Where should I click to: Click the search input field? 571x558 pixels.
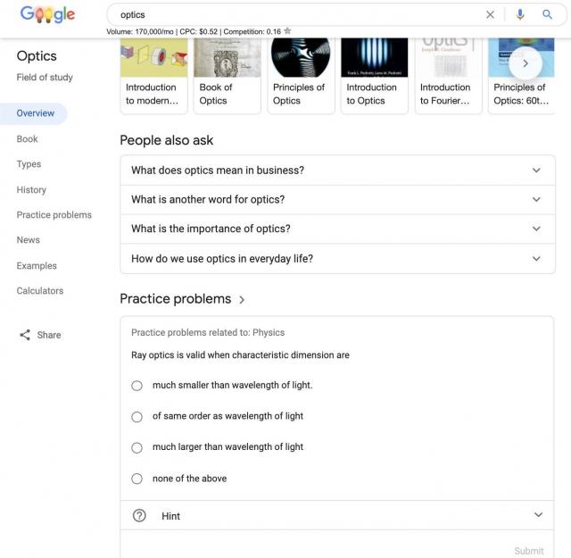[294, 14]
